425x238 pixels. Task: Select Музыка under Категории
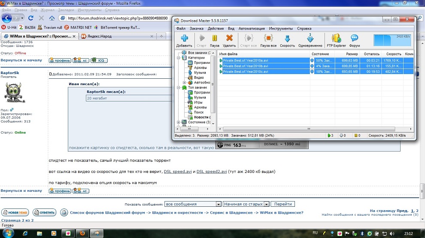[x=200, y=73]
